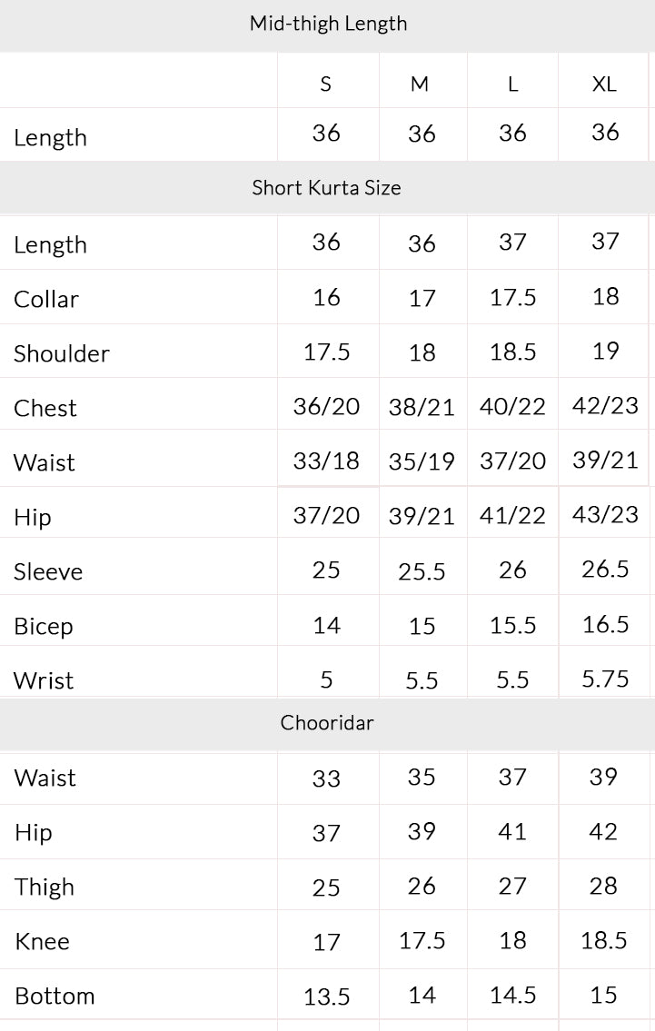Click the L size column header
This screenshot has width=655, height=1031.
click(513, 84)
